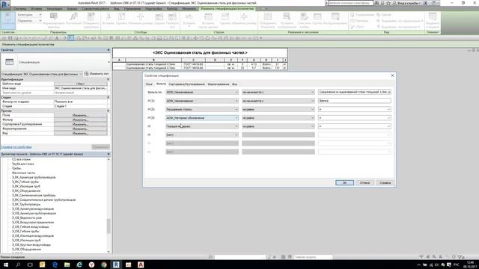479x269 pixels.
Task: Click the favorites star icon in title bar
Action: (x=388, y=3)
